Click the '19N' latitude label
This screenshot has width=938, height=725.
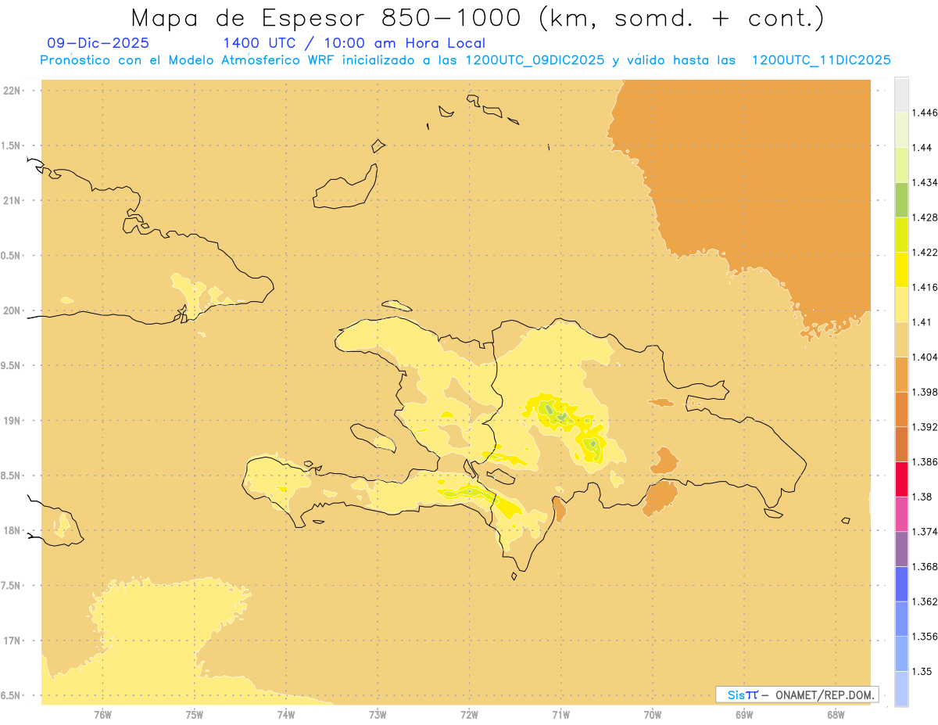coord(13,421)
